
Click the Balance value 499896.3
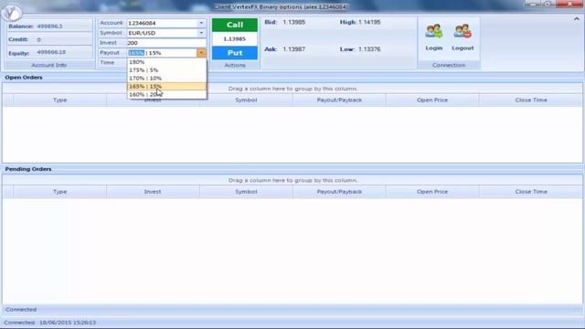point(49,27)
